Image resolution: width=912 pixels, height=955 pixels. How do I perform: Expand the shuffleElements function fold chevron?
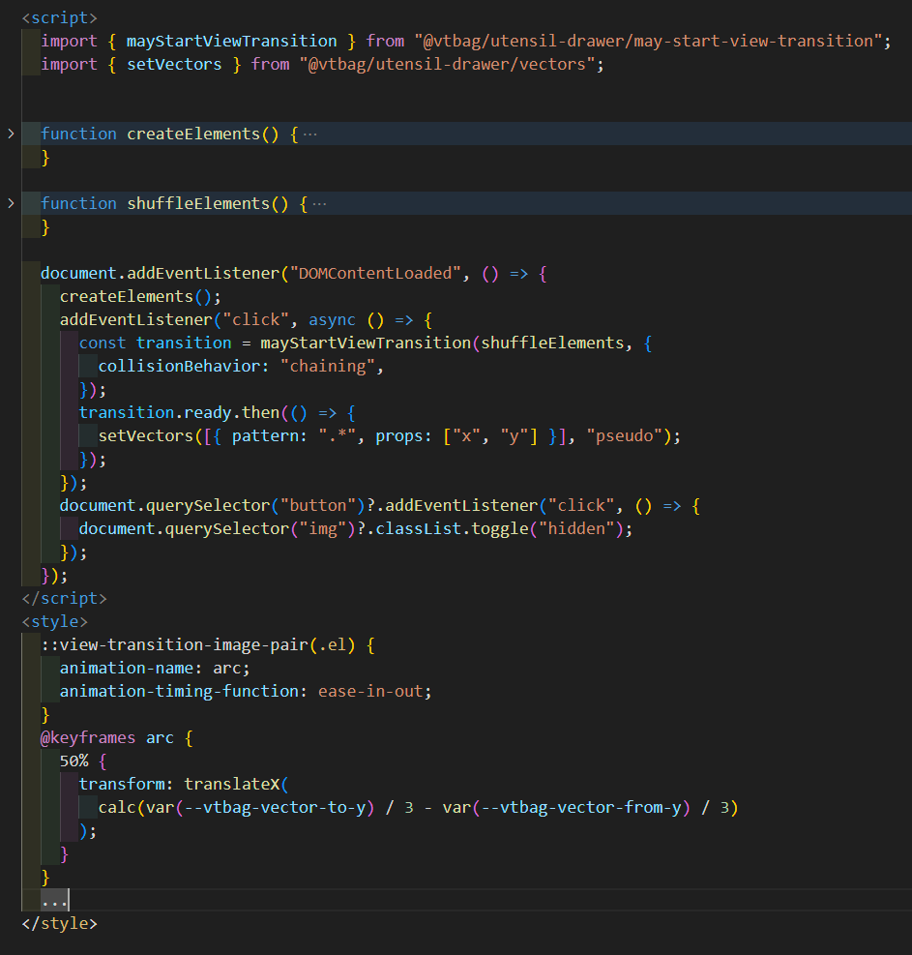pos(11,203)
